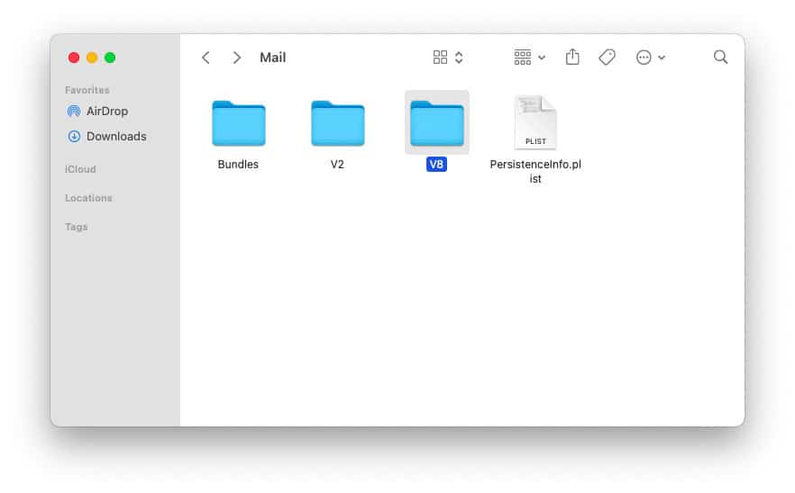This screenshot has width=795, height=493.
Task: Expand the Locations sidebar section
Action: pyautogui.click(x=88, y=199)
